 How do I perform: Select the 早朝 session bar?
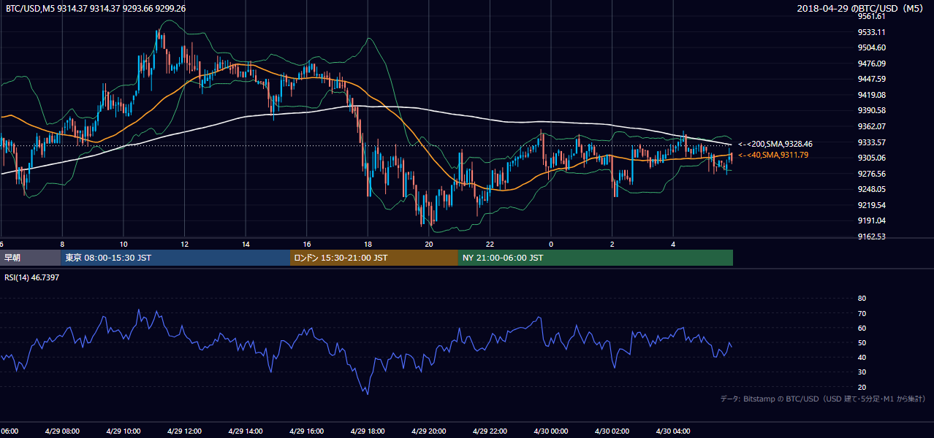click(x=30, y=258)
